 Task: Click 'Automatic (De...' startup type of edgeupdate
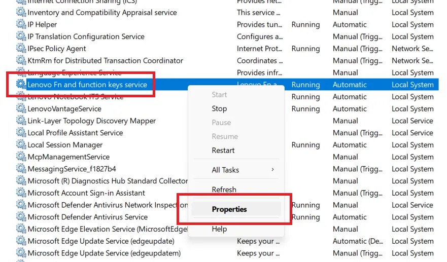coord(358,241)
